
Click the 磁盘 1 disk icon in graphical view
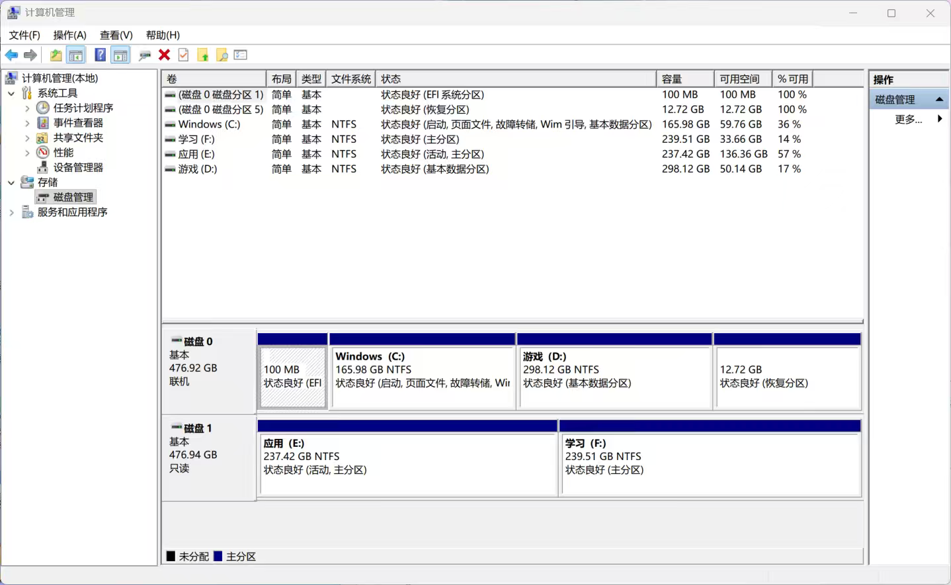point(177,428)
